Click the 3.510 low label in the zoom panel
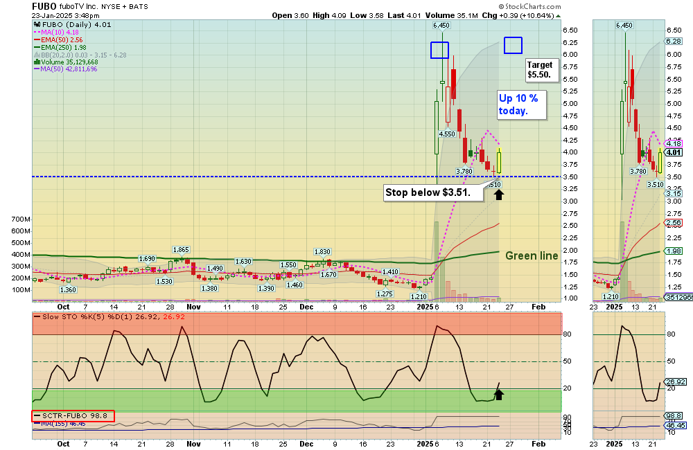Screen dimensions: 693x450 (x=656, y=185)
